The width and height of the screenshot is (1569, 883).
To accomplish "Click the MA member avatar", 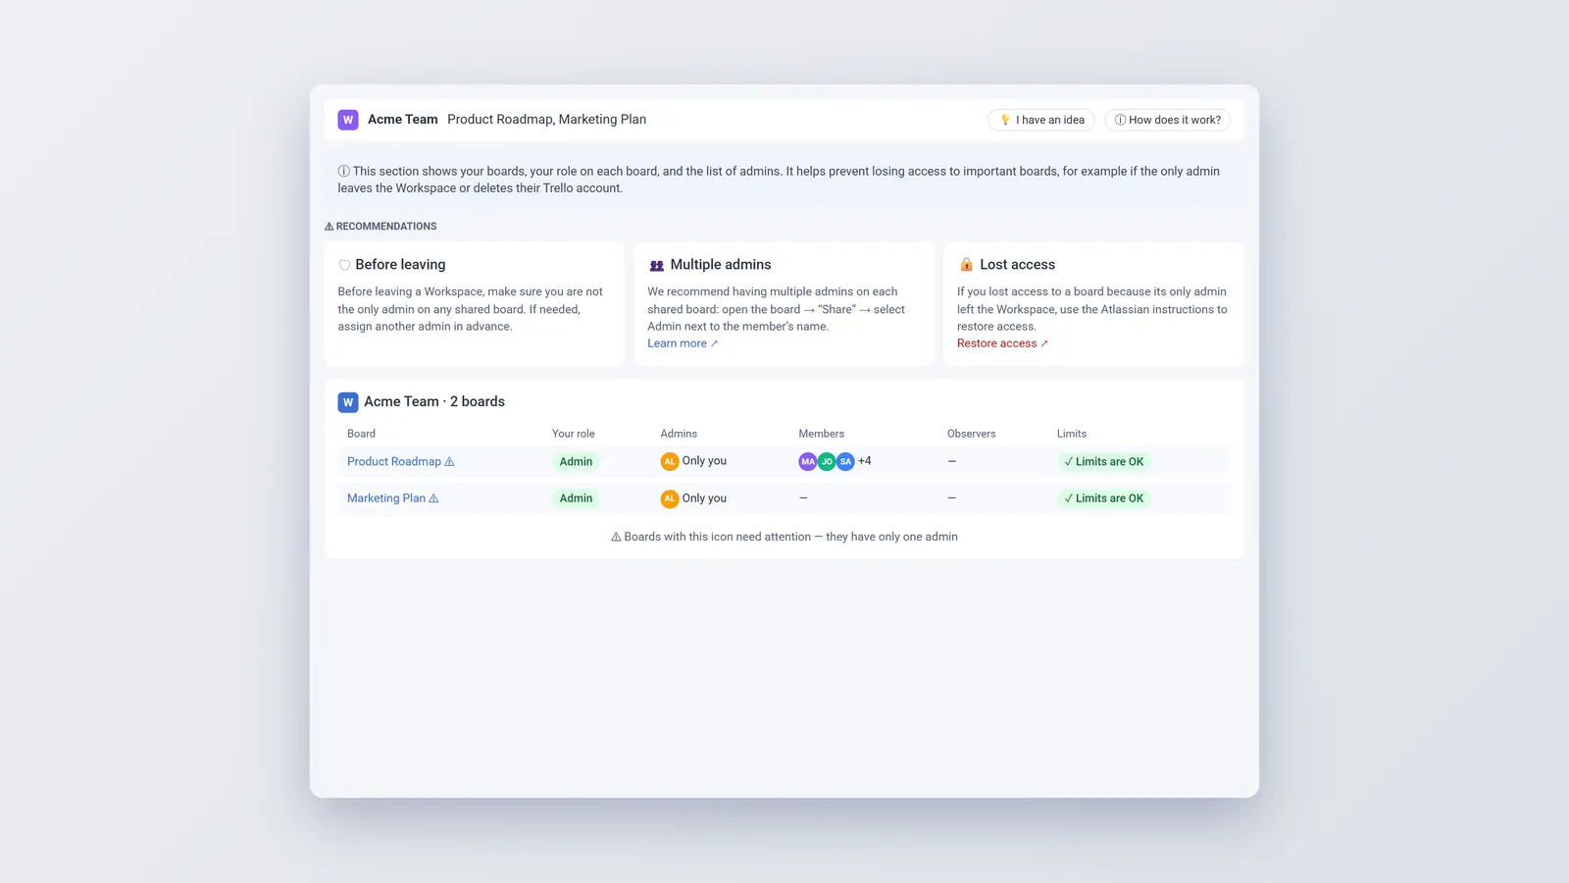I will point(808,461).
